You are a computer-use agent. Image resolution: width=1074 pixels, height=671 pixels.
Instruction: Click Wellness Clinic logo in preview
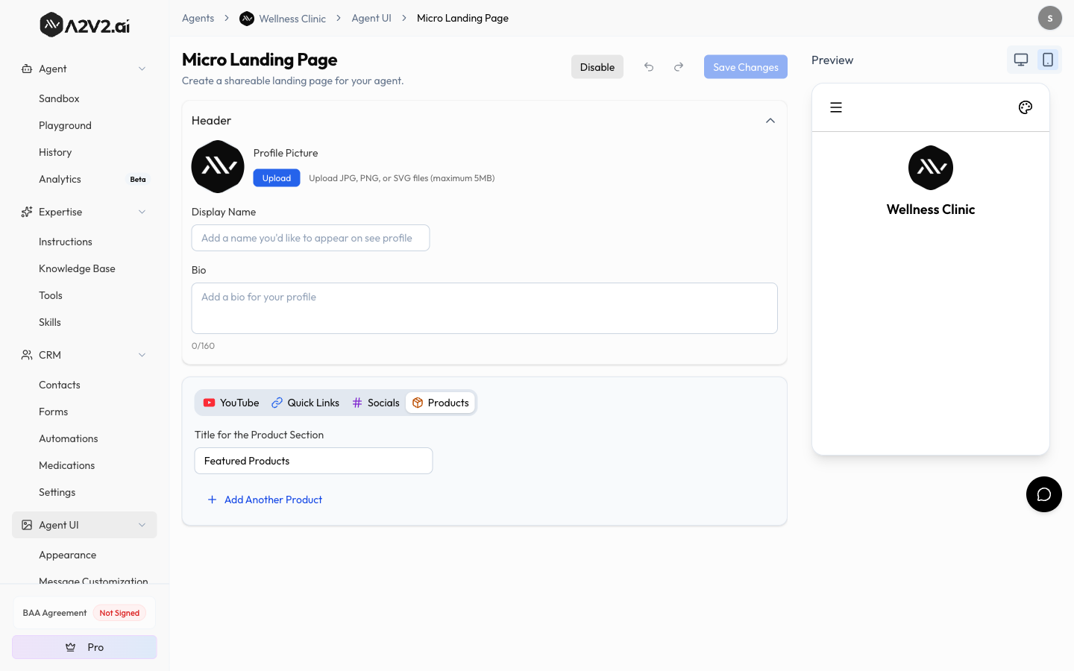(x=931, y=168)
